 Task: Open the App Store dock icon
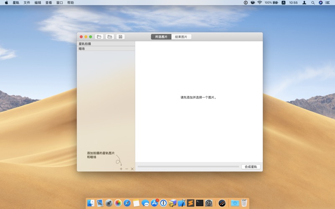pyautogui.click(x=155, y=203)
